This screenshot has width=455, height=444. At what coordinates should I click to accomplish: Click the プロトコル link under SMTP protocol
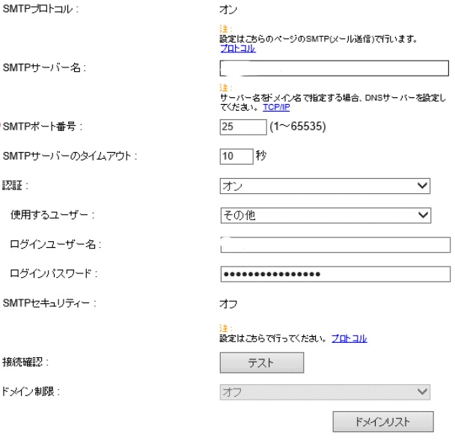click(237, 49)
